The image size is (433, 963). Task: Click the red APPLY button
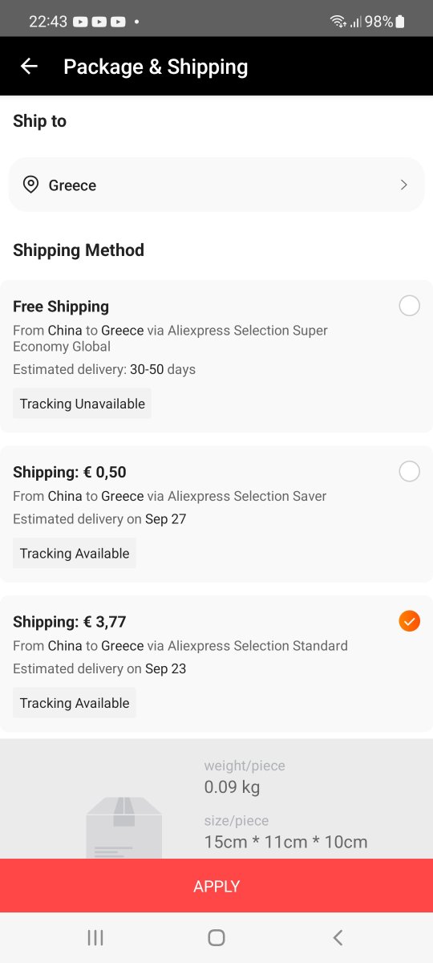point(216,886)
